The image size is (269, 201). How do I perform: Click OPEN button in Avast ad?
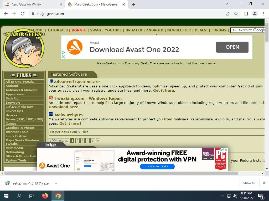[232, 47]
